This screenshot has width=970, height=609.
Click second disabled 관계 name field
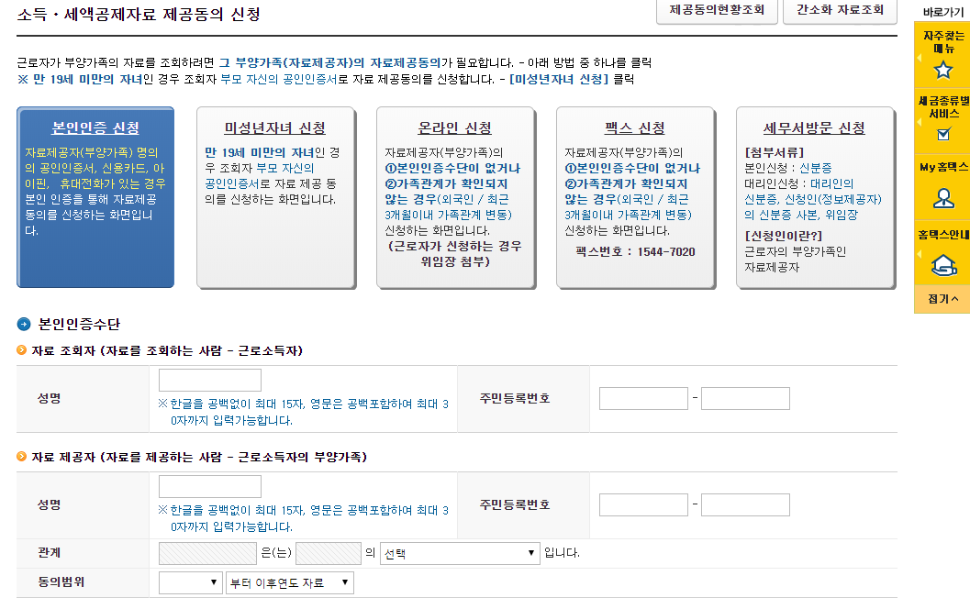click(329, 553)
